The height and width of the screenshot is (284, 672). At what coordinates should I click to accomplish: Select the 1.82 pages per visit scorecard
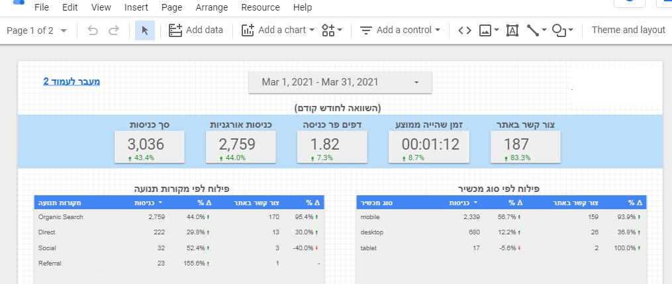pyautogui.click(x=332, y=147)
